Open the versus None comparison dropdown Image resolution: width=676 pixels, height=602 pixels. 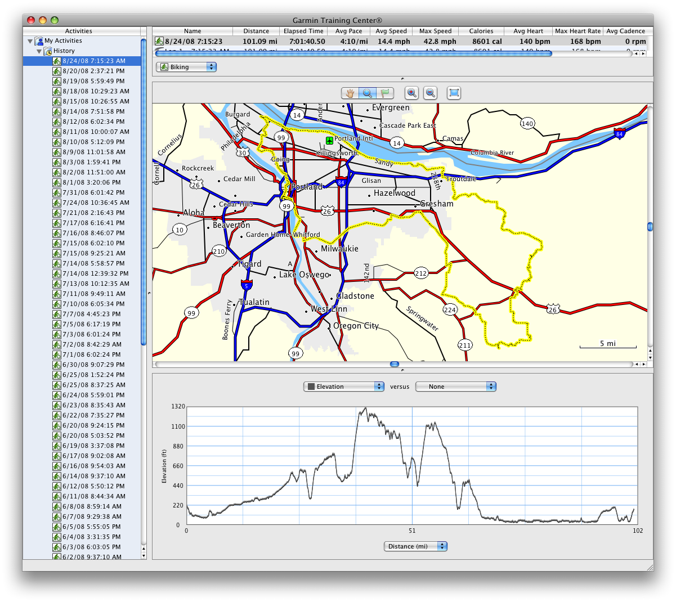455,387
